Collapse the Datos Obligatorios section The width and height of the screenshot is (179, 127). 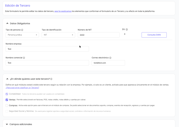tap(7, 23)
